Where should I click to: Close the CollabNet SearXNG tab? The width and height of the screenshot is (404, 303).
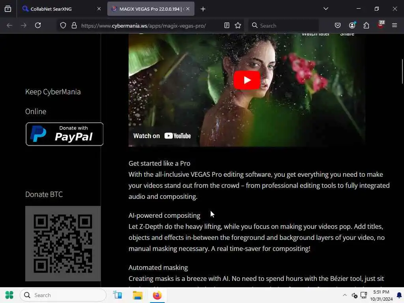pyautogui.click(x=99, y=9)
